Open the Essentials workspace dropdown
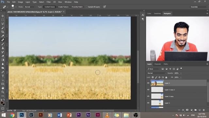 (x=199, y=7)
